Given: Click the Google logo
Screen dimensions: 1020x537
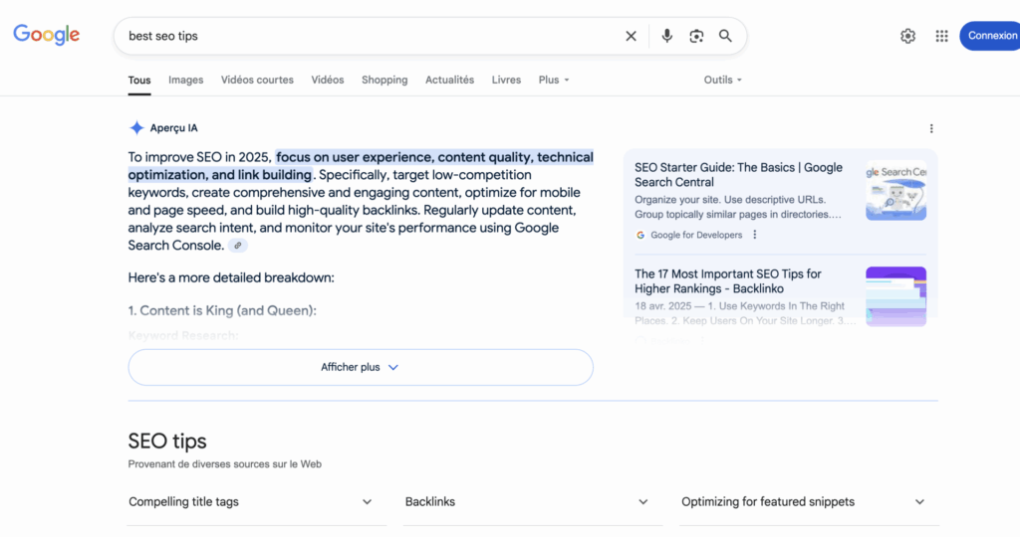Looking at the screenshot, I should coord(46,35).
